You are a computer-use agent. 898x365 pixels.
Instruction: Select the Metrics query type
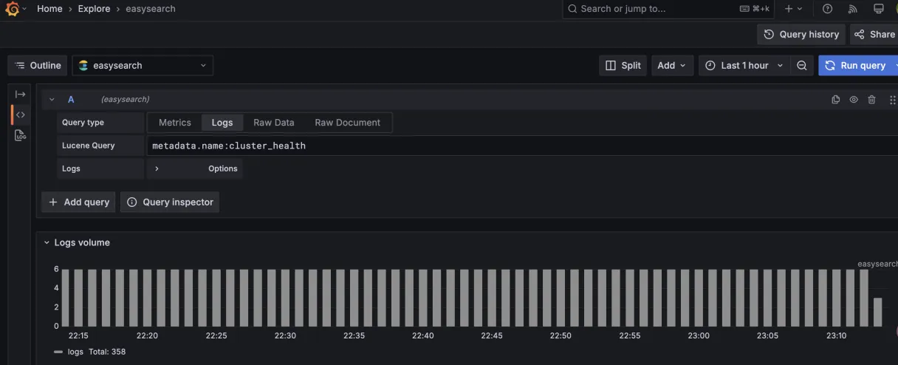pyautogui.click(x=175, y=123)
